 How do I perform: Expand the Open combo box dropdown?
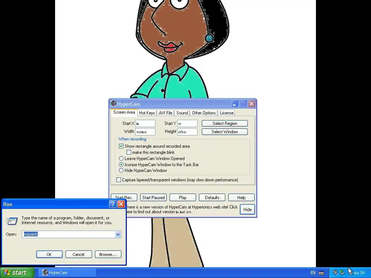(x=118, y=234)
